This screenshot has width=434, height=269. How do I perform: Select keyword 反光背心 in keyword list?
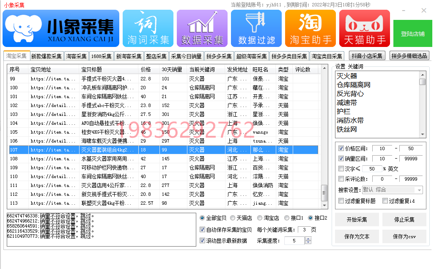(x=350, y=94)
